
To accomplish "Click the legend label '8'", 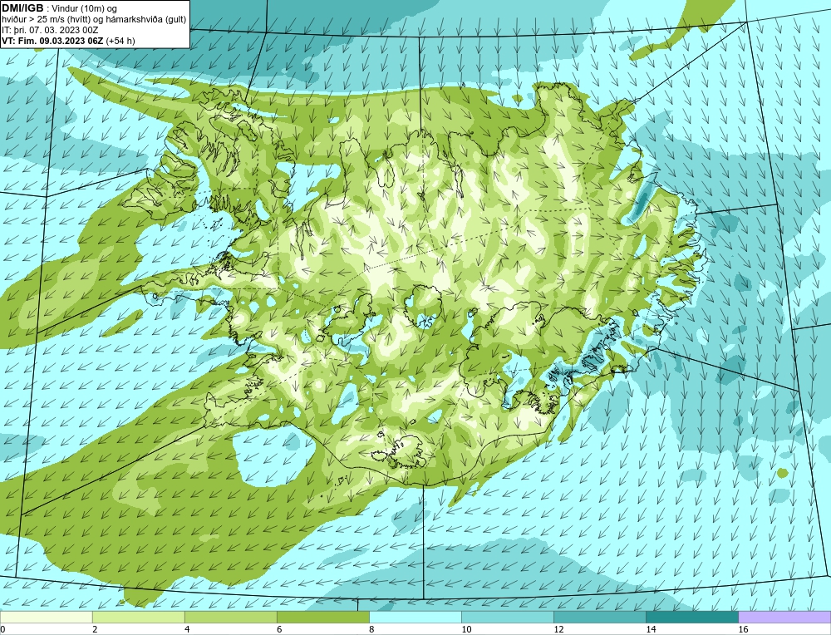I will (x=371, y=629).
